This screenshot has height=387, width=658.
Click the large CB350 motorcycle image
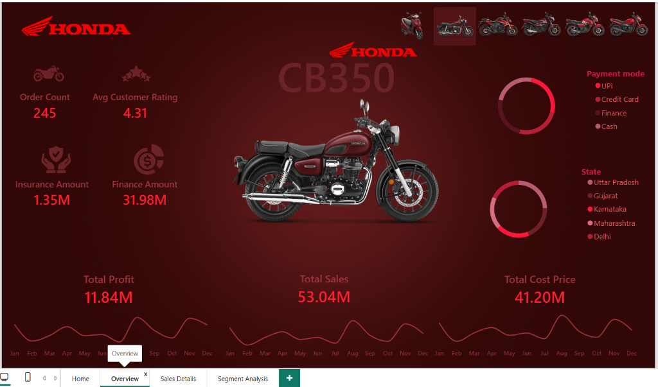[335, 160]
